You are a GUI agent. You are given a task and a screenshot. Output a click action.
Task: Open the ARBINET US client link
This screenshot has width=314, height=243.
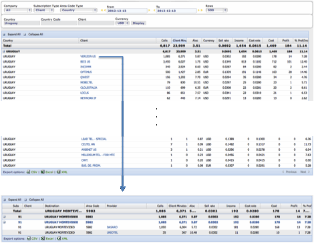89,150
